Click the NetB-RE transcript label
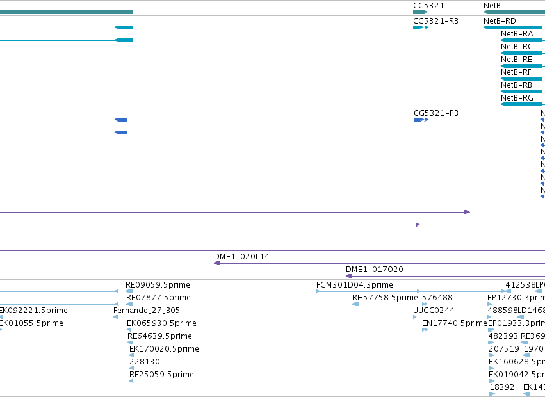The width and height of the screenshot is (545, 397). 516,60
